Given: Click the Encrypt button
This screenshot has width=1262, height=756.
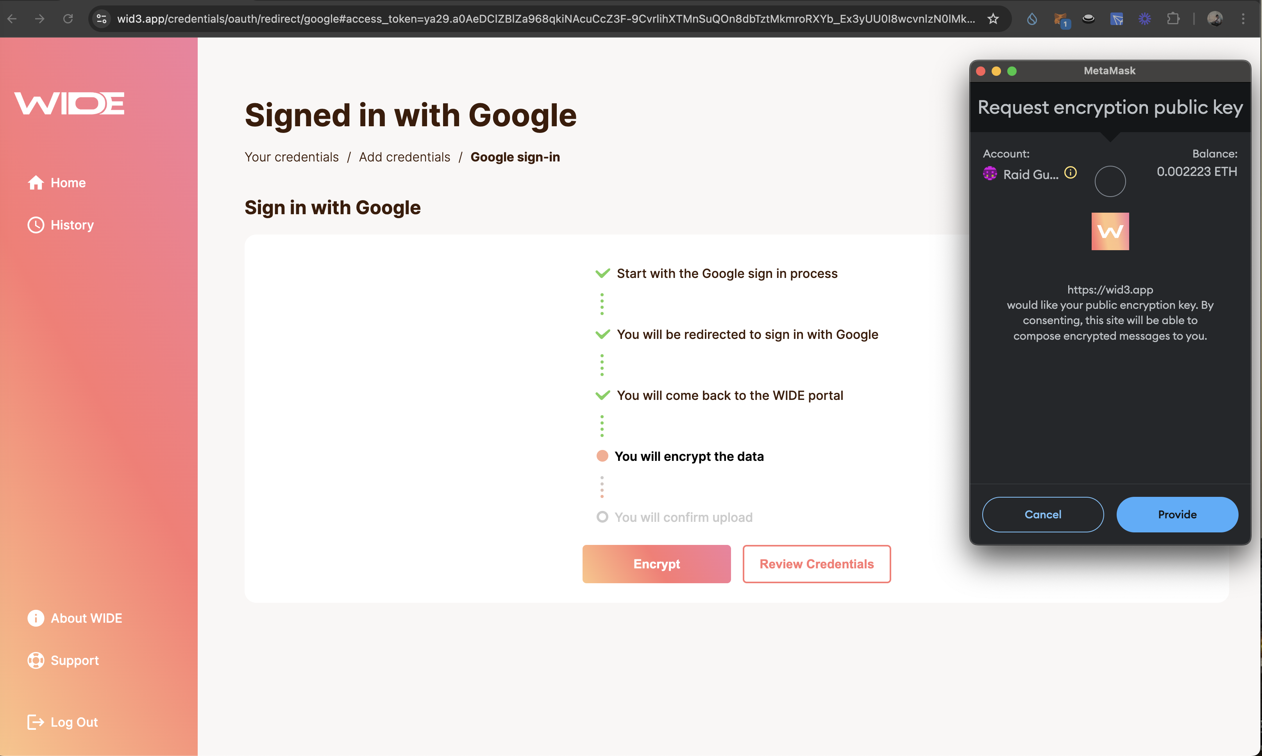Looking at the screenshot, I should (656, 564).
